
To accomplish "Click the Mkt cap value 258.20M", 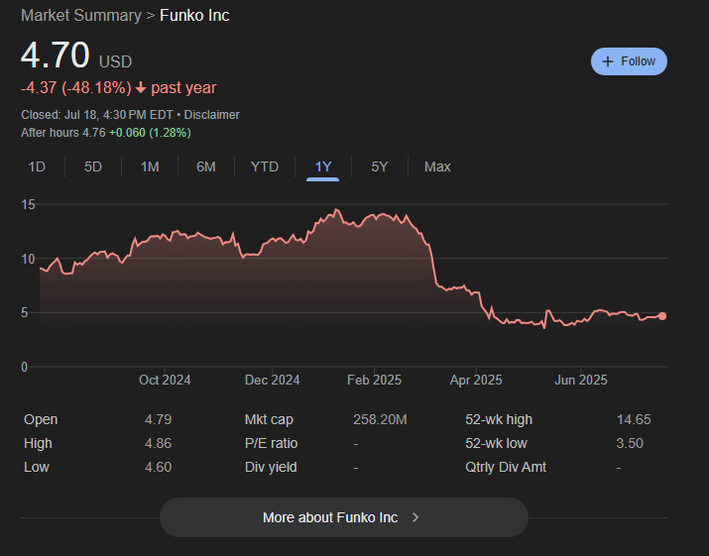I will pos(380,419).
